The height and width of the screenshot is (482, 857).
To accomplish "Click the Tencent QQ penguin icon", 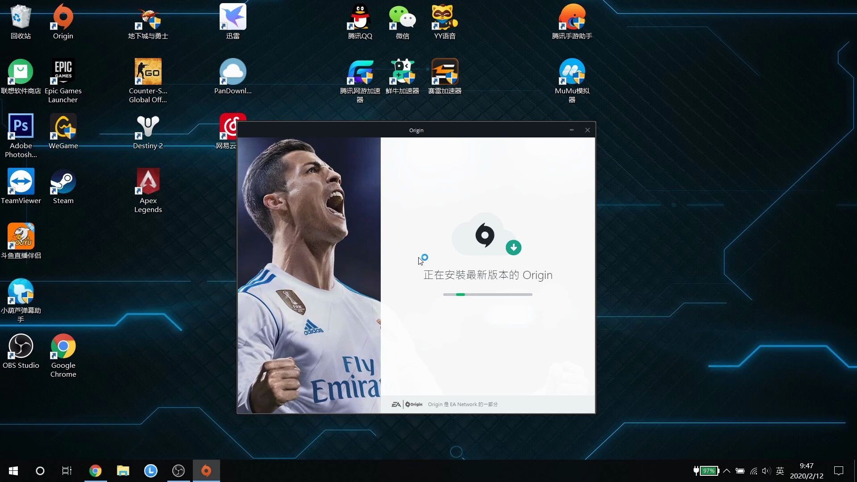I will coord(360,17).
